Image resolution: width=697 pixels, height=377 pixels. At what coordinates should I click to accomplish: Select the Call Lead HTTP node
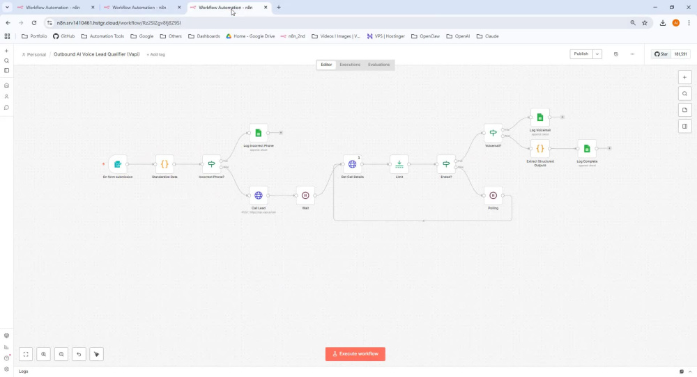point(259,195)
